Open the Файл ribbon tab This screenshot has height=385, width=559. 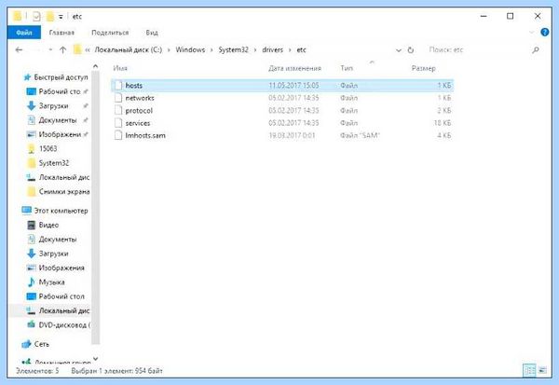(24, 33)
